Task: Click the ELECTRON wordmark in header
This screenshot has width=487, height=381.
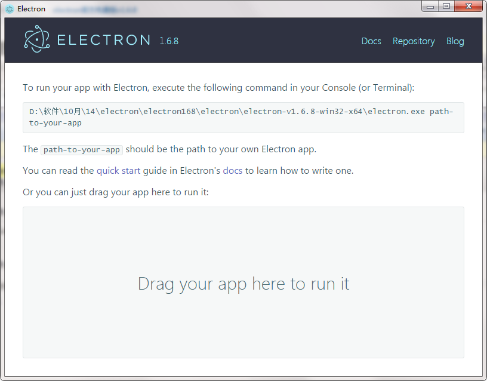Action: (x=104, y=40)
